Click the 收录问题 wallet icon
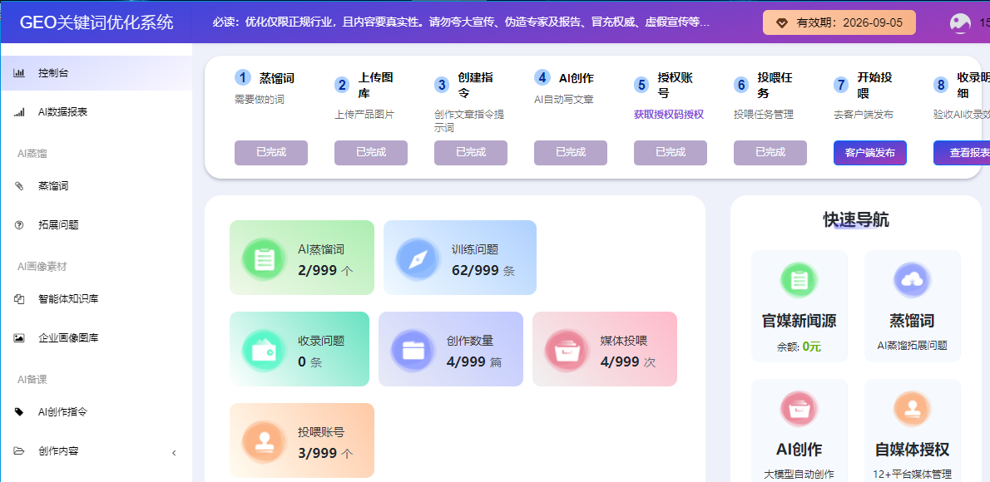The image size is (990, 482). 264,351
